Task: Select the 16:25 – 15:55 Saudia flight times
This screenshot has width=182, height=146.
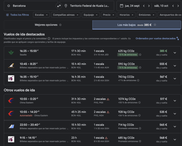Action: [29, 51]
